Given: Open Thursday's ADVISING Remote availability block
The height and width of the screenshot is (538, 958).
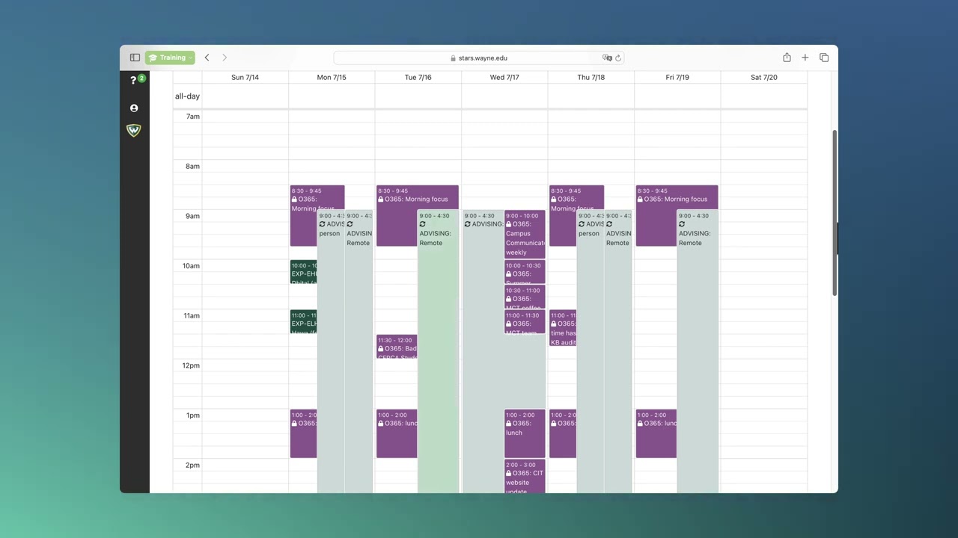Looking at the screenshot, I should click(x=618, y=351).
